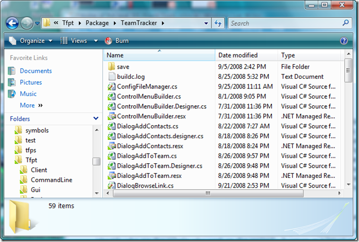The image size is (359, 242).
Task: Select symbols folder in tree
Action: [37, 130]
